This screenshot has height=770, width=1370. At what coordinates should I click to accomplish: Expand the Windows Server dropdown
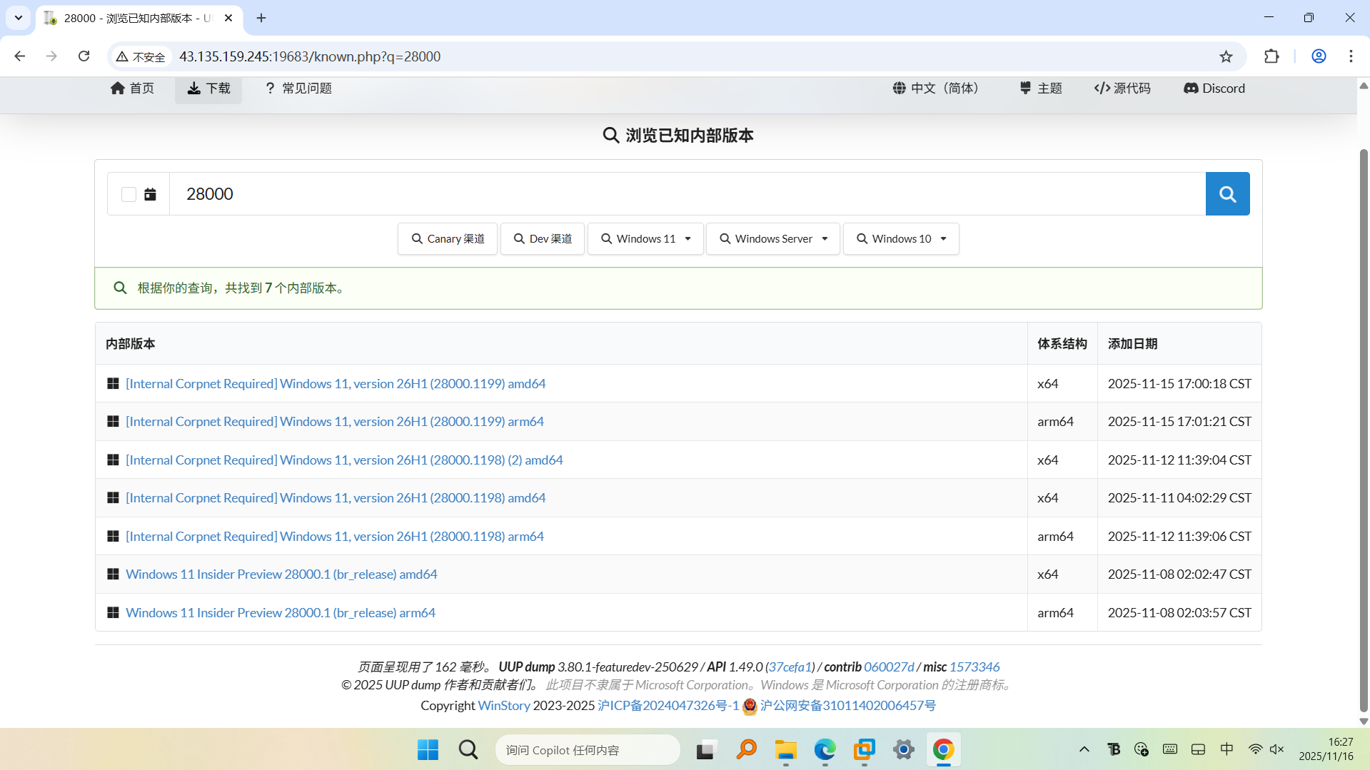[x=773, y=238]
